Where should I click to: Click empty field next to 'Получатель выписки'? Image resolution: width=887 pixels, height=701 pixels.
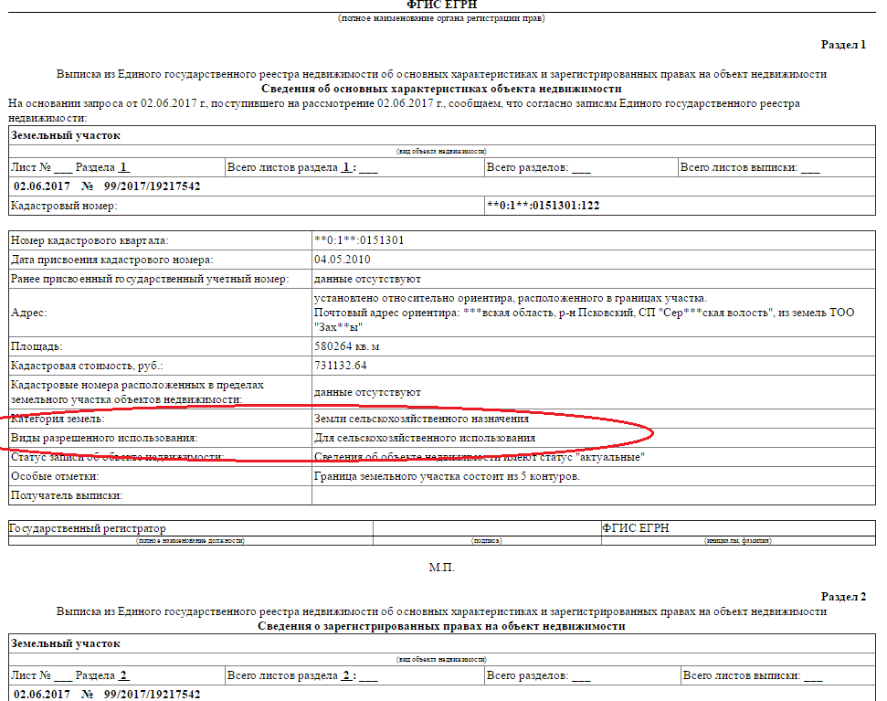pyautogui.click(x=595, y=495)
